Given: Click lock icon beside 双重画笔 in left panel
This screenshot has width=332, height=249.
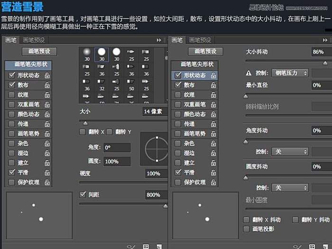Looking at the screenshot, I should click(47, 105).
